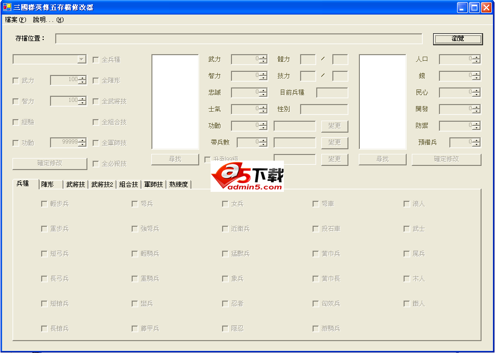This screenshot has height=353, width=495.
Task: Switch to the 武將技 tab
Action: (x=76, y=185)
